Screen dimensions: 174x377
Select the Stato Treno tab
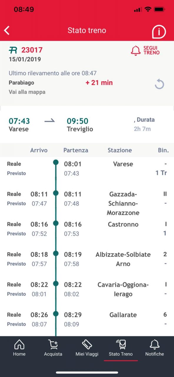point(121,348)
